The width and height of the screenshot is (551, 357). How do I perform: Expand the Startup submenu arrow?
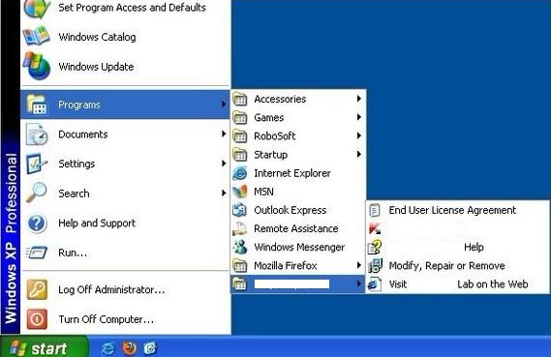pos(359,154)
